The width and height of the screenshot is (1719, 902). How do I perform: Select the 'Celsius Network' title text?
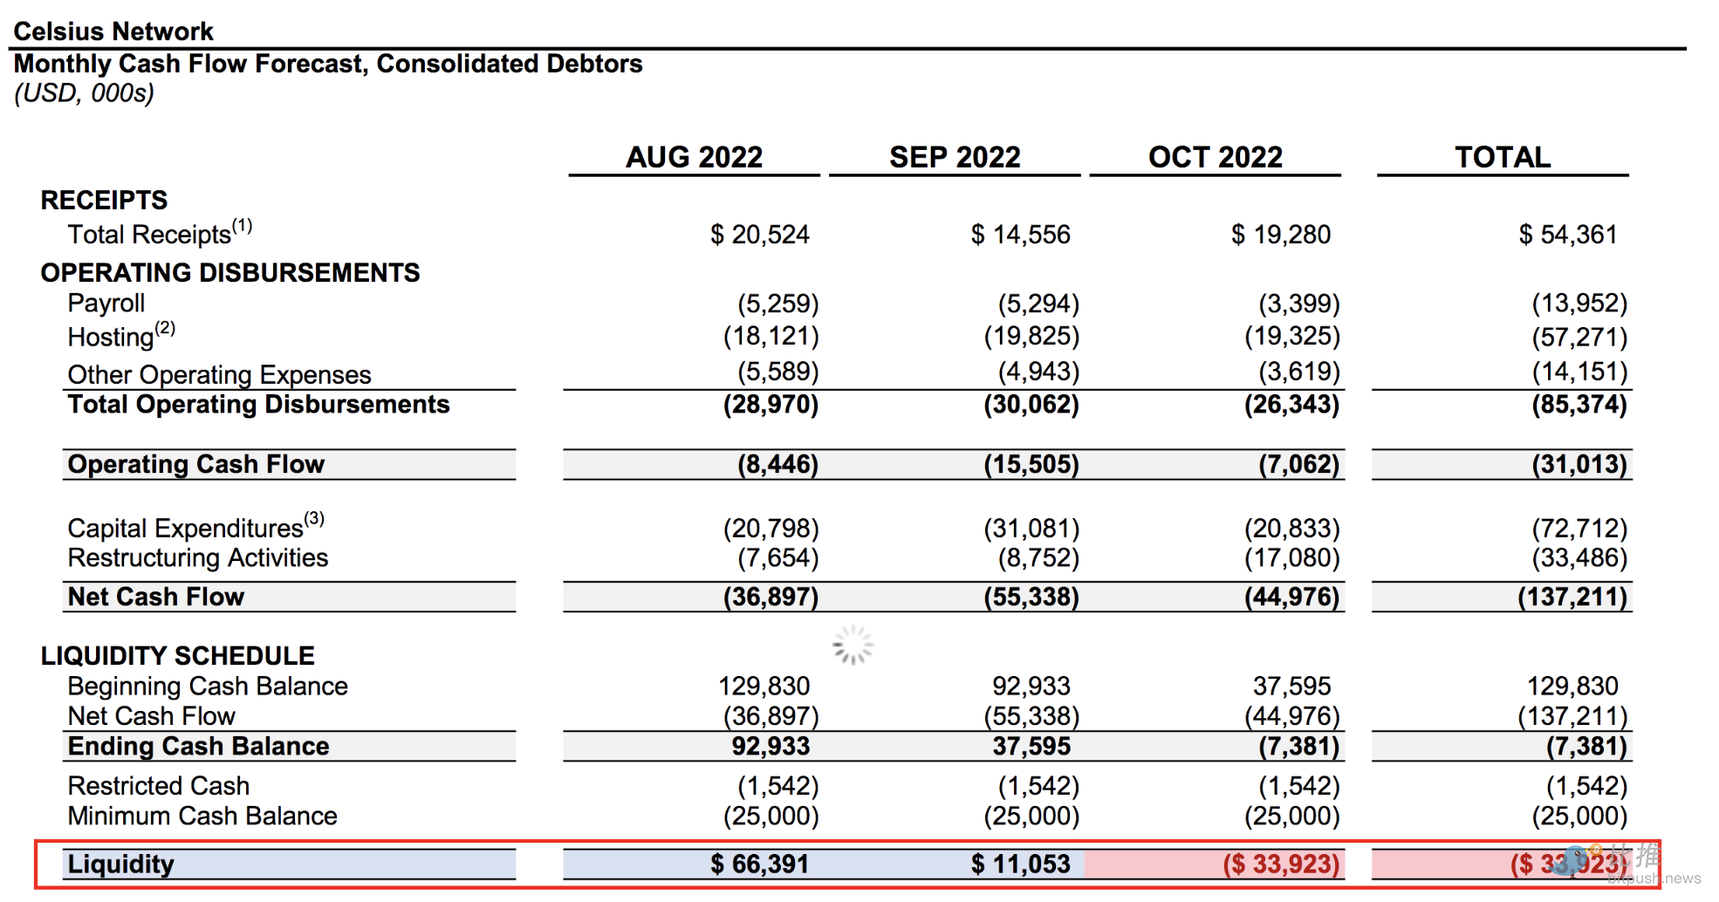pos(113,31)
